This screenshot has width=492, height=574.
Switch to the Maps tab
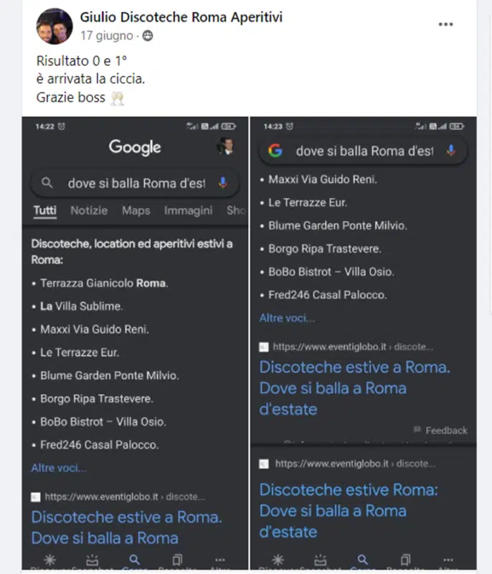pos(136,210)
